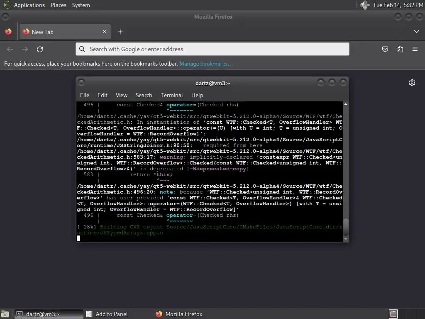Screen dimensions: 425x319
Task: Click the terminal cursor block on last line
Action: (78, 238)
